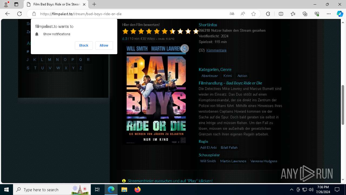Open actor Will Smith's page
The height and width of the screenshot is (195, 346).
click(x=208, y=161)
